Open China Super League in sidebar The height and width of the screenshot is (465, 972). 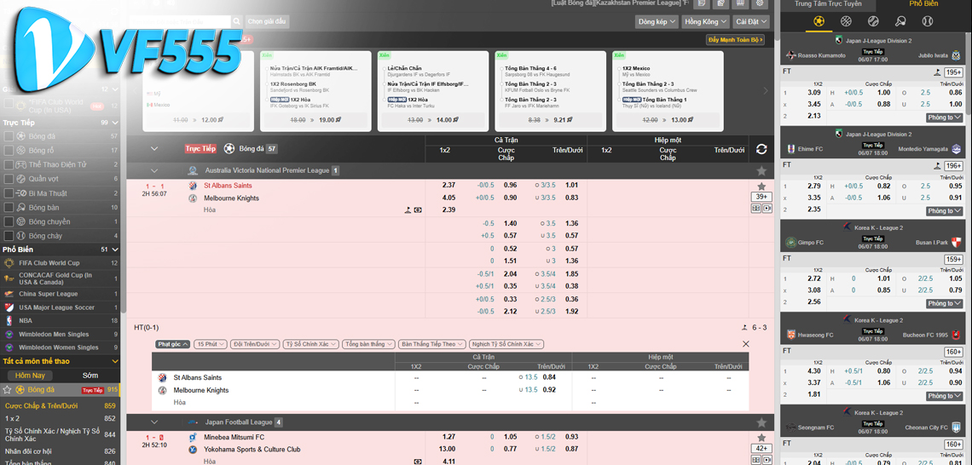pyautogui.click(x=61, y=294)
